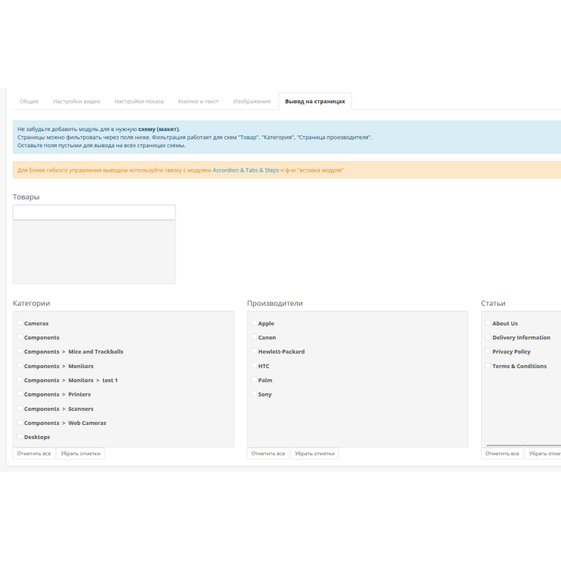Follow the Accordion & Tabs & Steps link
The width and height of the screenshot is (561, 561).
(245, 170)
